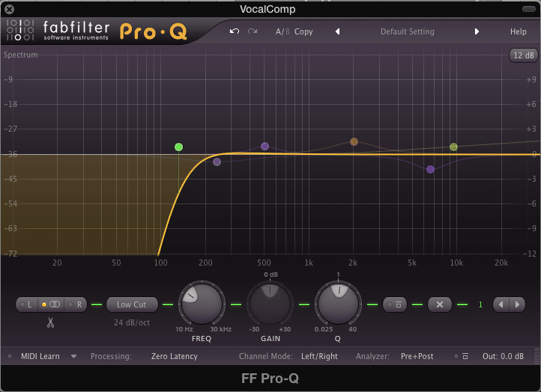Select the purple band dot near 7k

430,169
